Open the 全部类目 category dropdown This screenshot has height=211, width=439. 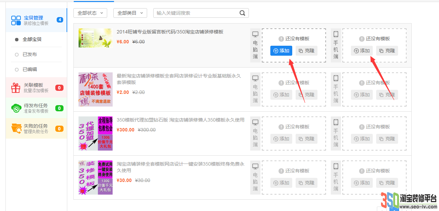(x=130, y=13)
